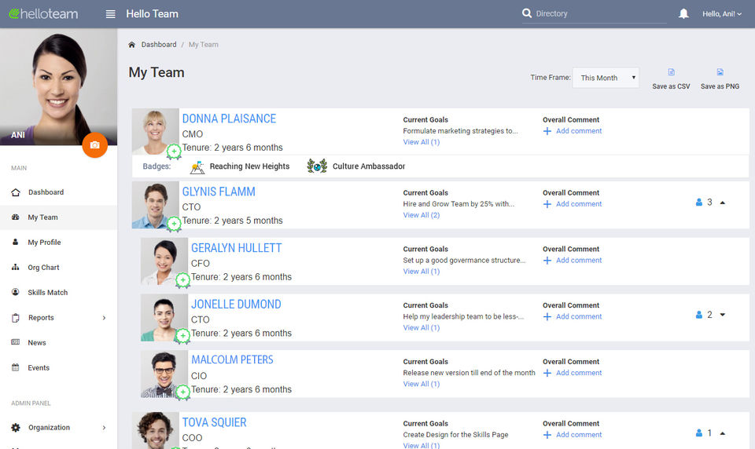Open the Hello, Ani! user menu
755x449 pixels.
pos(722,14)
